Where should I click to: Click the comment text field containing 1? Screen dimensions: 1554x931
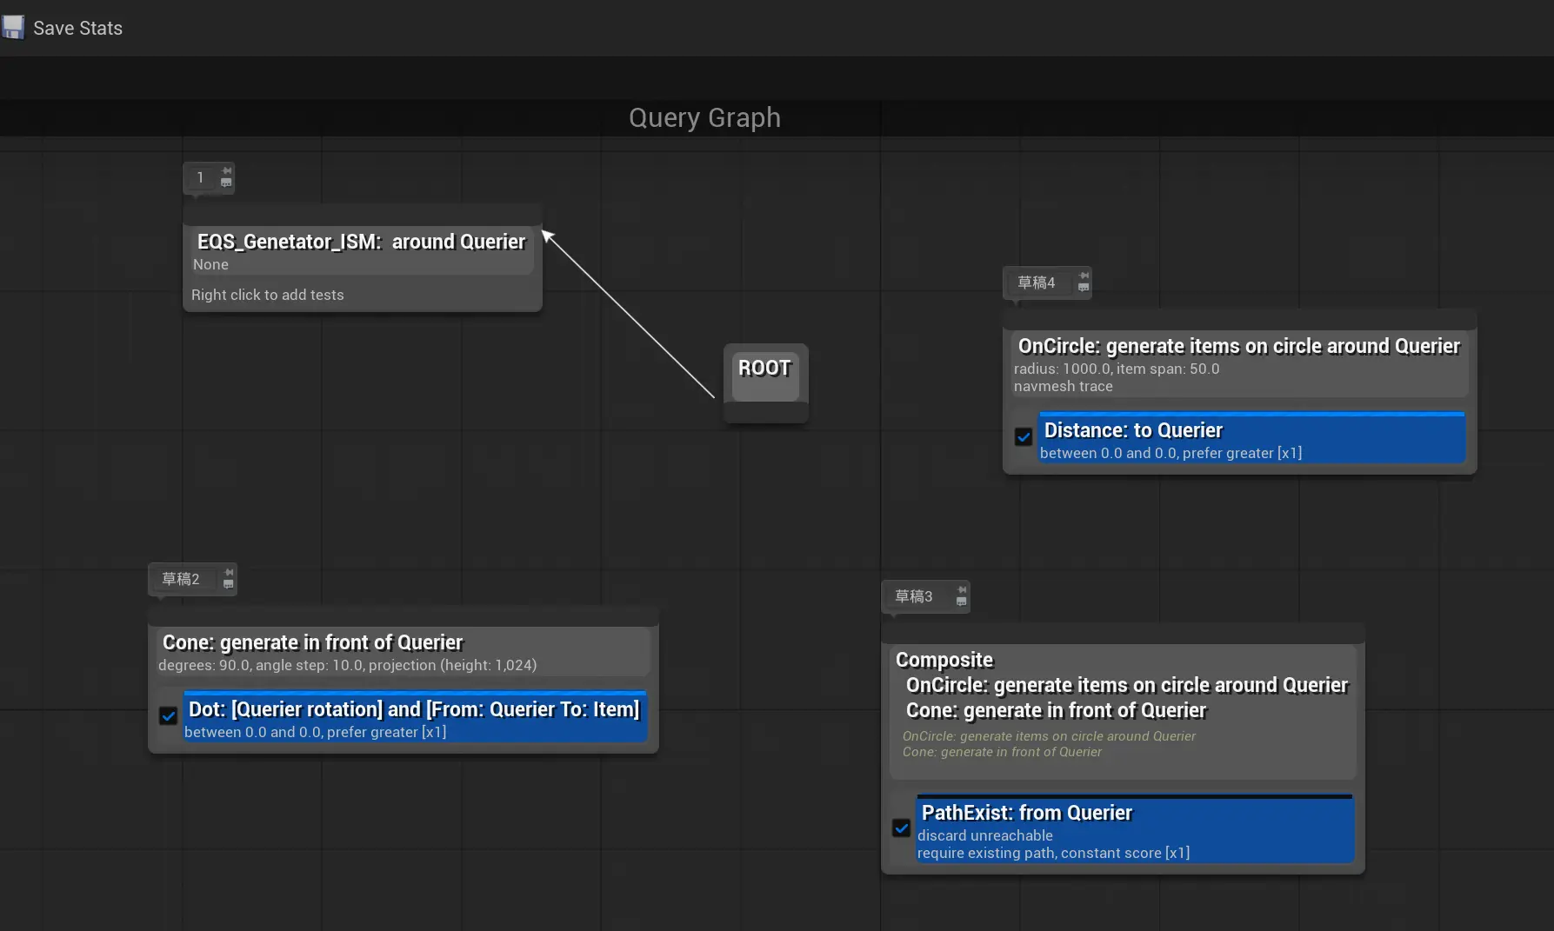[x=200, y=177]
